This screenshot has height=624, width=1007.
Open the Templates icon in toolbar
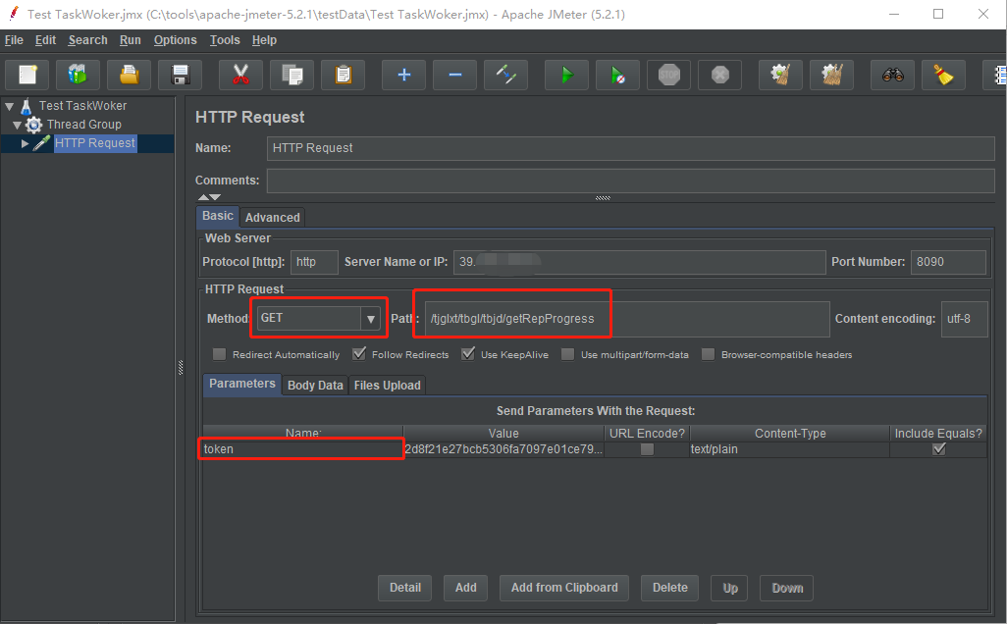pos(78,76)
